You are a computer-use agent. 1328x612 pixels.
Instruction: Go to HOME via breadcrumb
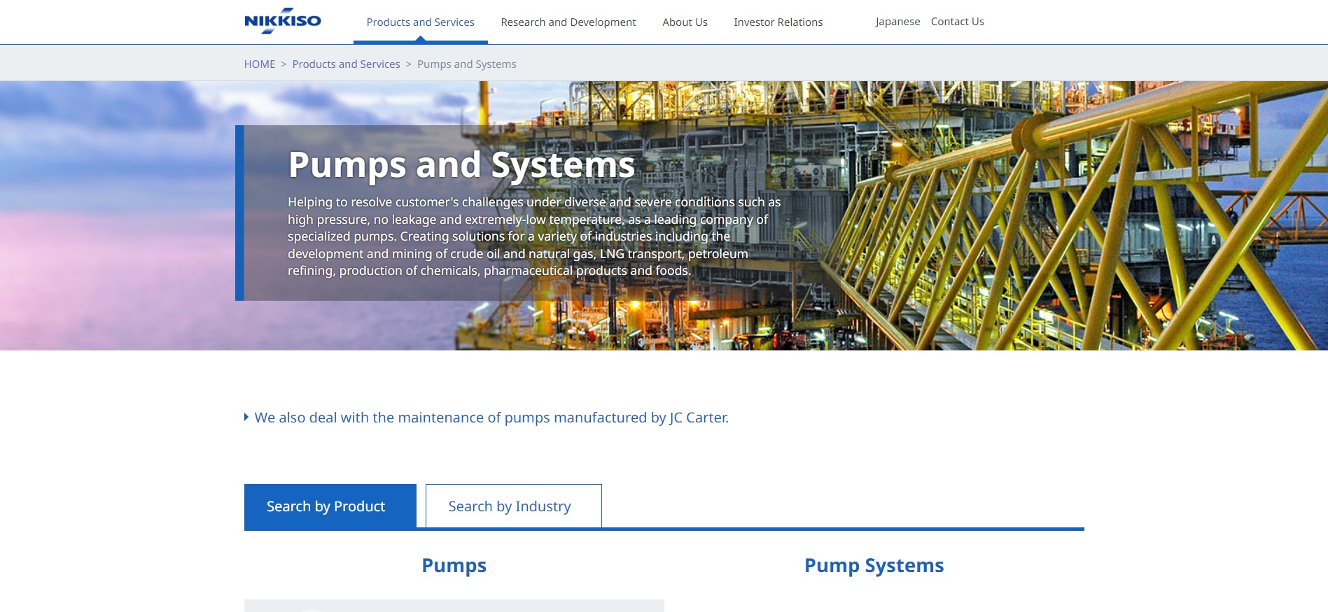pyautogui.click(x=260, y=64)
